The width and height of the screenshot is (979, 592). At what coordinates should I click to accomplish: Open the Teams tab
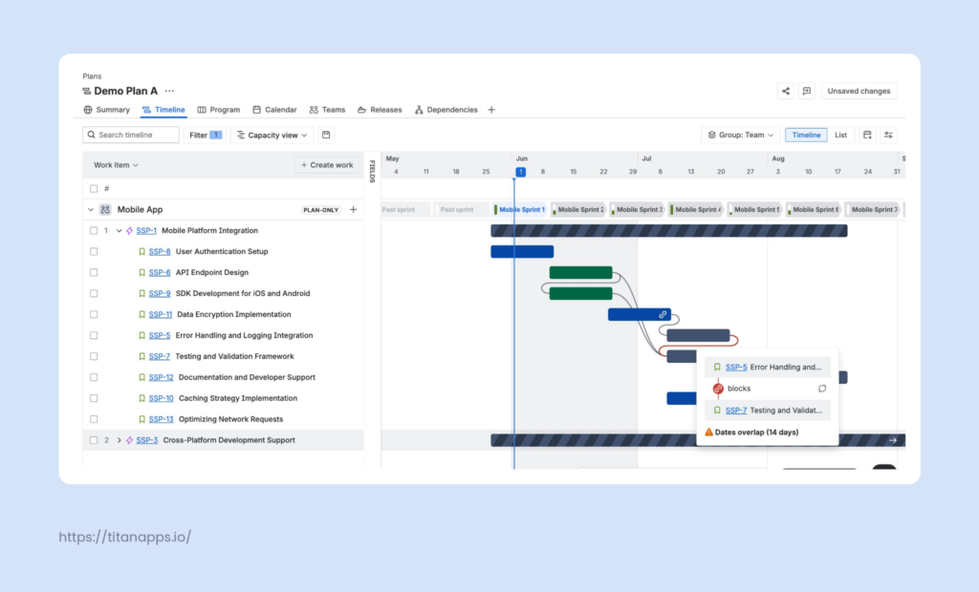click(327, 110)
